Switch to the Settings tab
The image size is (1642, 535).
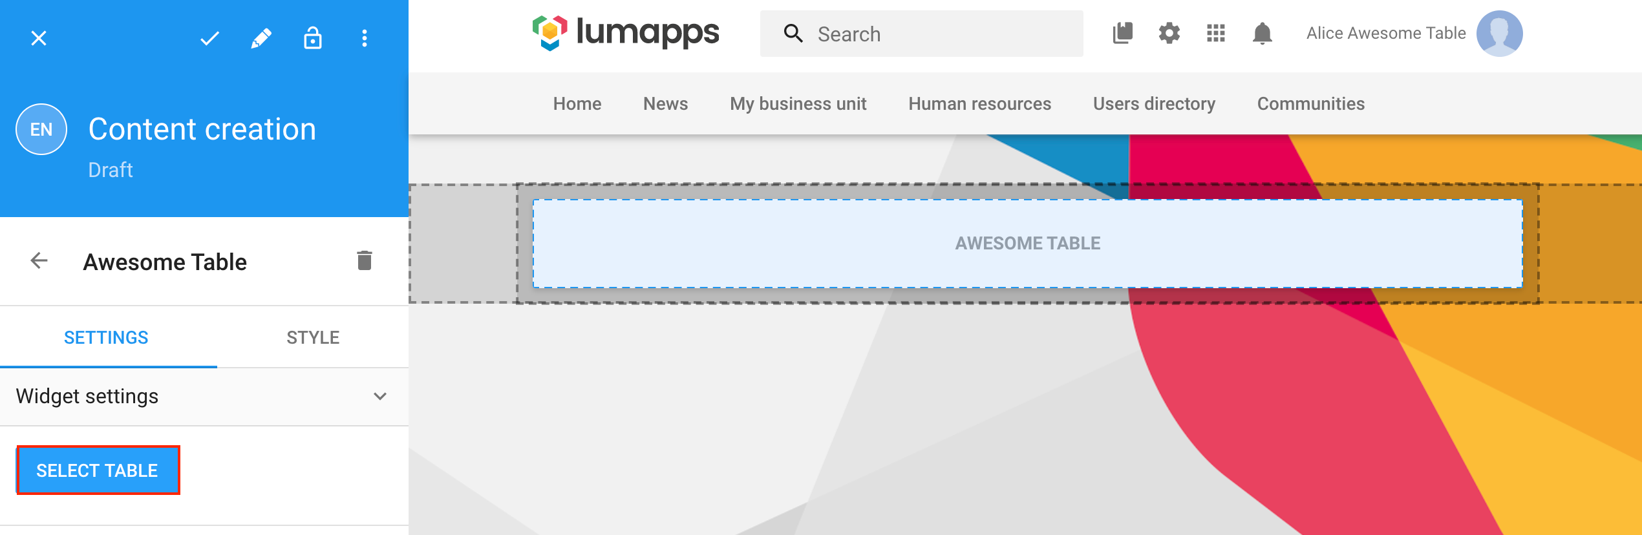tap(106, 337)
